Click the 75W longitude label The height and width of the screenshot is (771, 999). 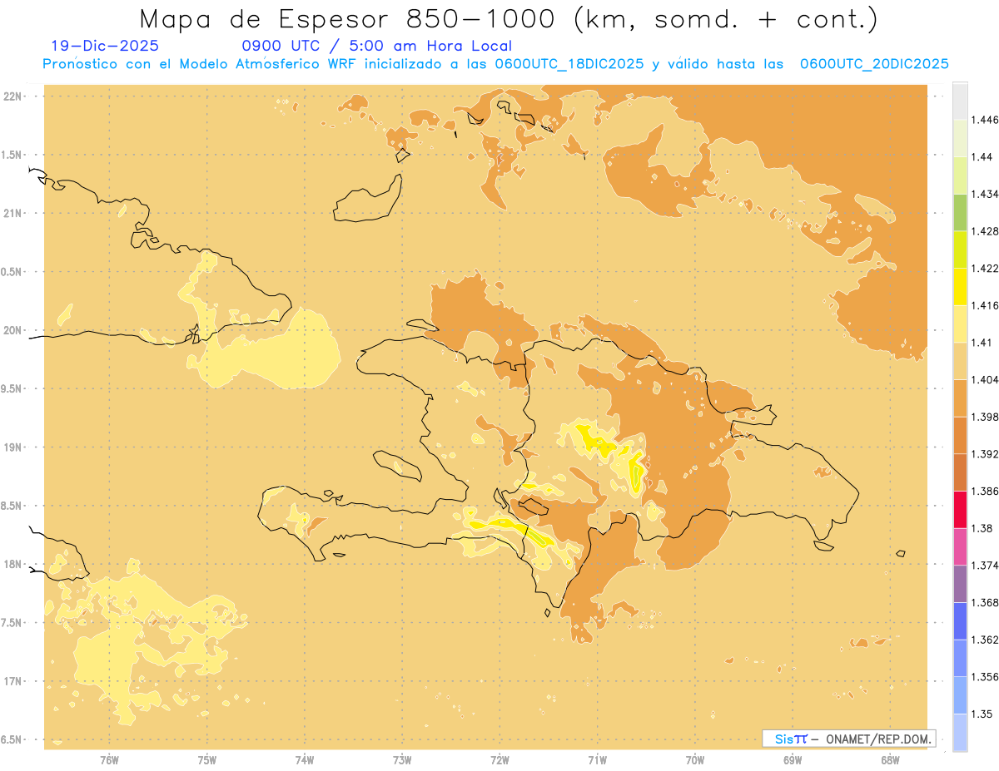207,760
